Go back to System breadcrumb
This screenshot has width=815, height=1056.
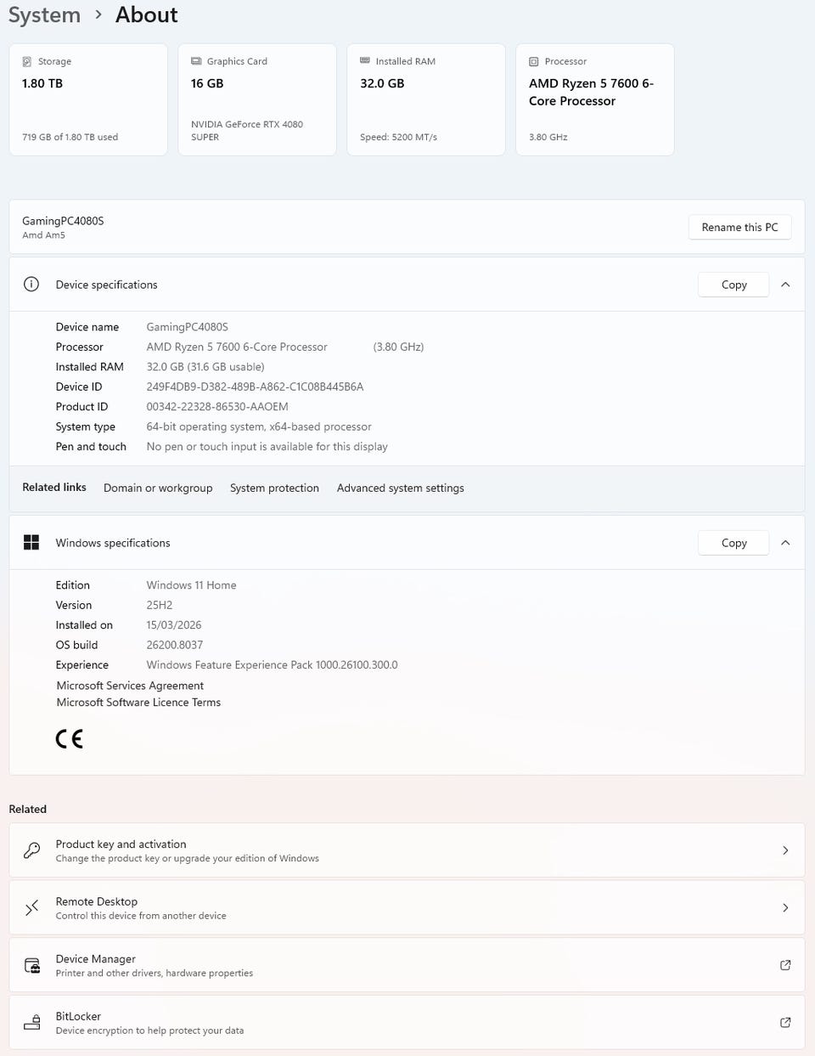point(44,15)
